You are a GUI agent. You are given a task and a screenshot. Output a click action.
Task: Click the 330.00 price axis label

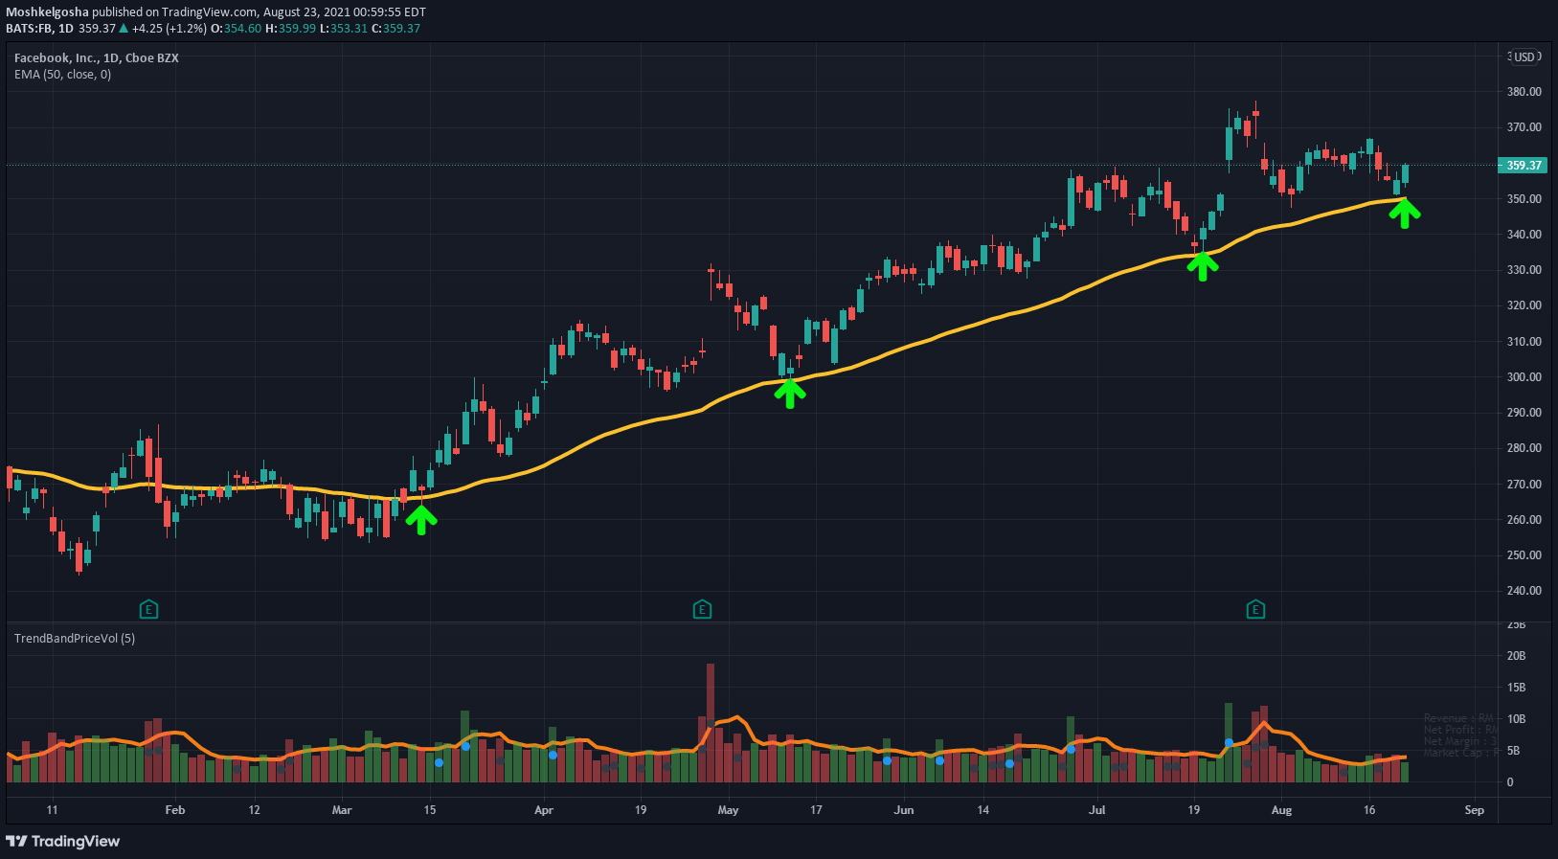click(1524, 270)
